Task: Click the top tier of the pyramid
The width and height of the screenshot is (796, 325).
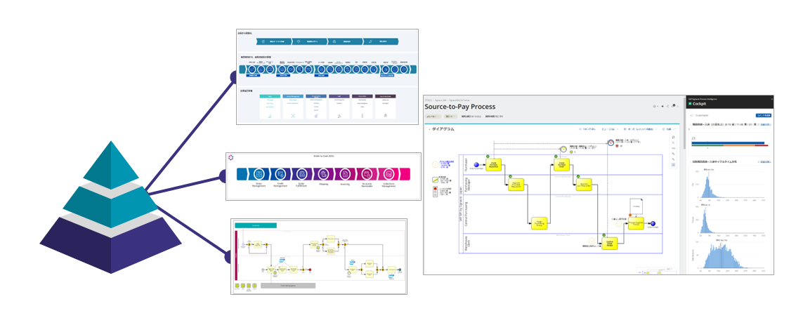Action: click(112, 163)
